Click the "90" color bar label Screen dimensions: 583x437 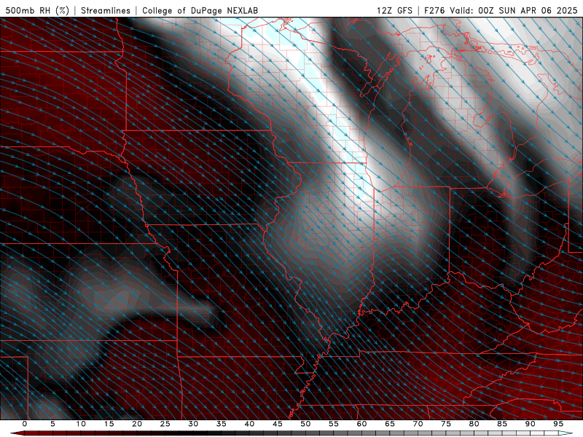tap(530, 424)
